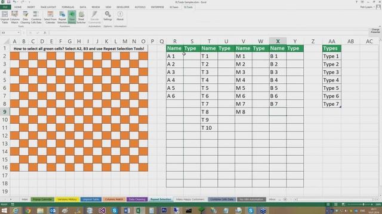Click cell containing 'Type 7'
382x214 pixels.
(x=332, y=104)
